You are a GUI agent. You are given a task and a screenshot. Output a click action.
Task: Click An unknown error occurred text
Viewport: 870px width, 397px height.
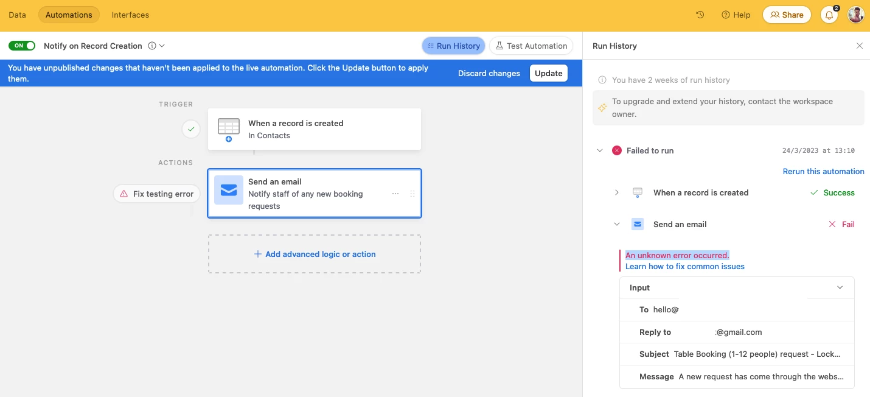(x=677, y=255)
